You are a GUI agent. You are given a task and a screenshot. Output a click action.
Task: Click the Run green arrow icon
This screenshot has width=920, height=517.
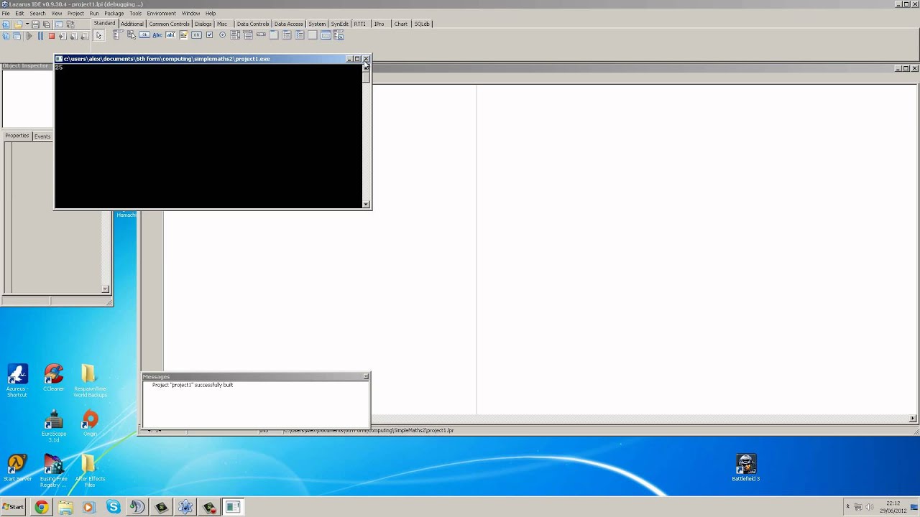point(29,36)
